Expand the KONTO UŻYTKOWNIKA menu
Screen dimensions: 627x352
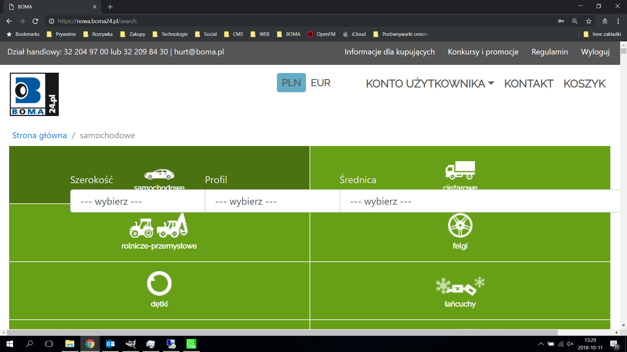[x=429, y=84]
